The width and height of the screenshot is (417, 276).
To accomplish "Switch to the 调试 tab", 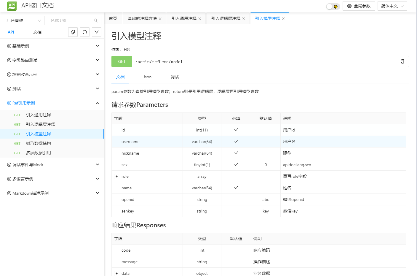I will (x=175, y=77).
